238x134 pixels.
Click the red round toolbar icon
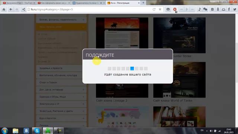[x=175, y=9]
